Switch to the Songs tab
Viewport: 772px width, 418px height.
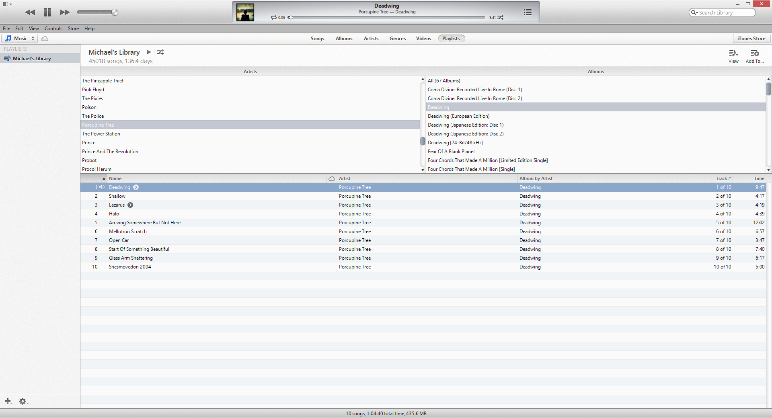coord(317,39)
